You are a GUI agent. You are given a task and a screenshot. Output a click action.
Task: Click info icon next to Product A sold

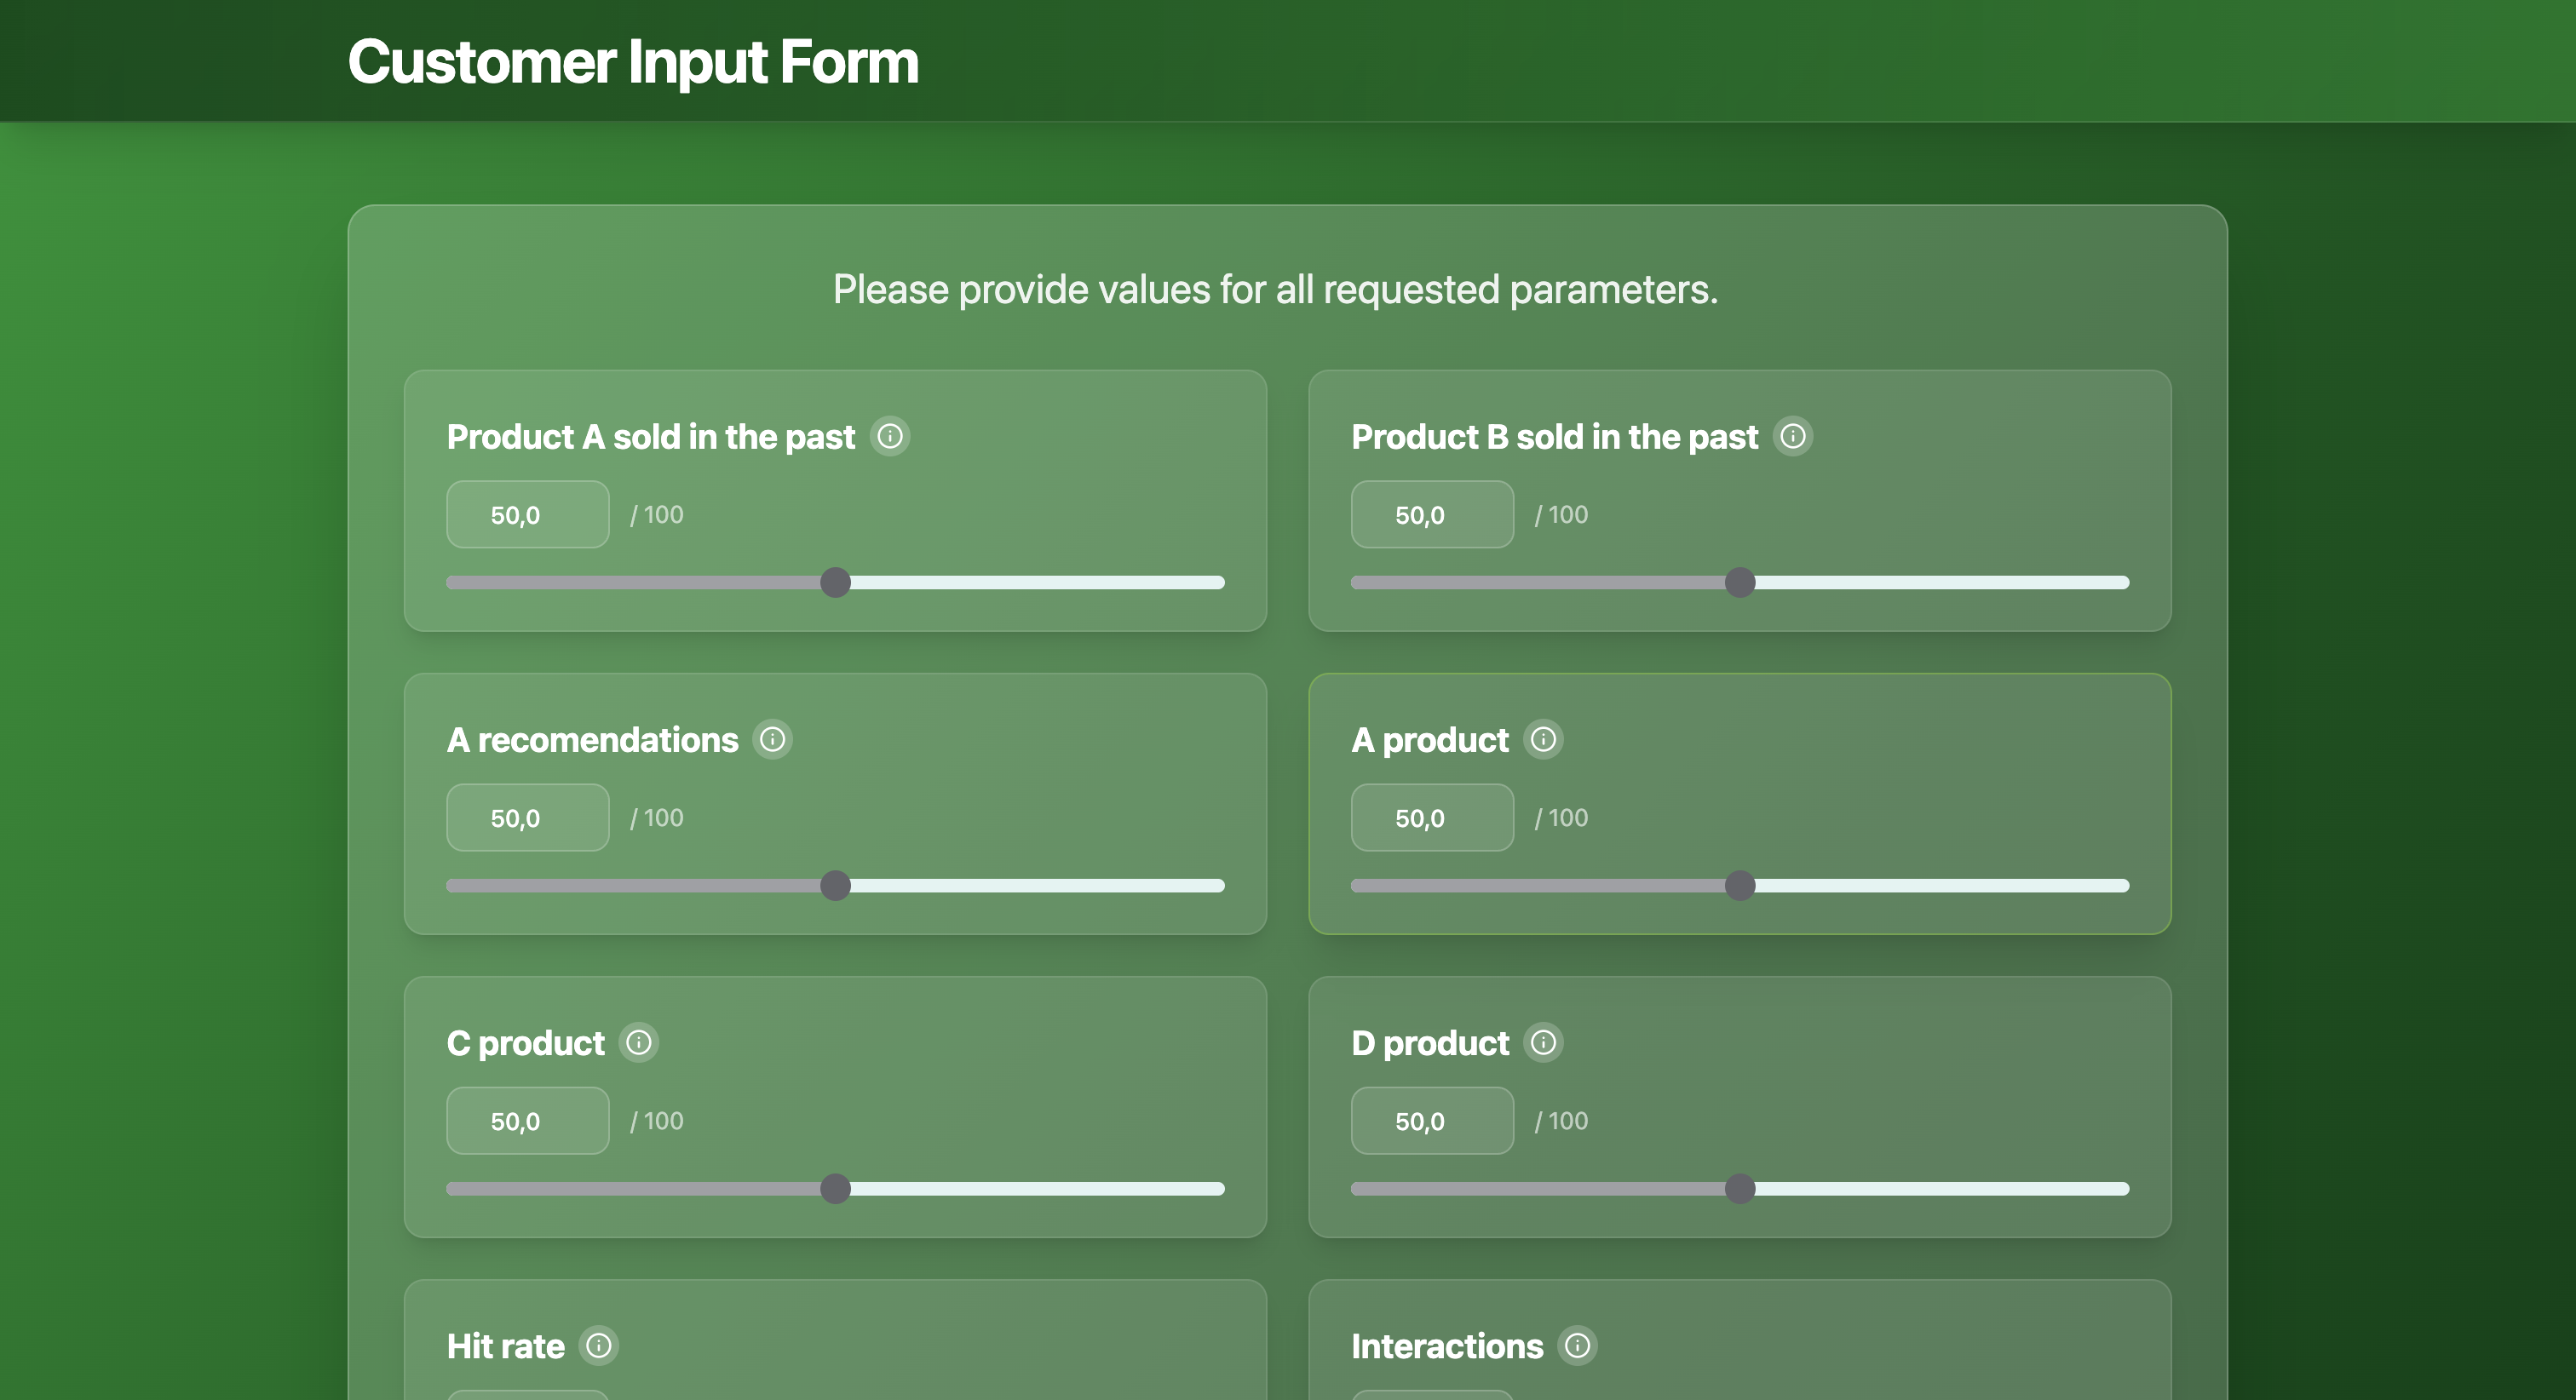point(889,436)
